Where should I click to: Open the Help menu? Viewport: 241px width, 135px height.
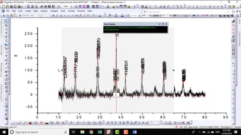point(90,11)
